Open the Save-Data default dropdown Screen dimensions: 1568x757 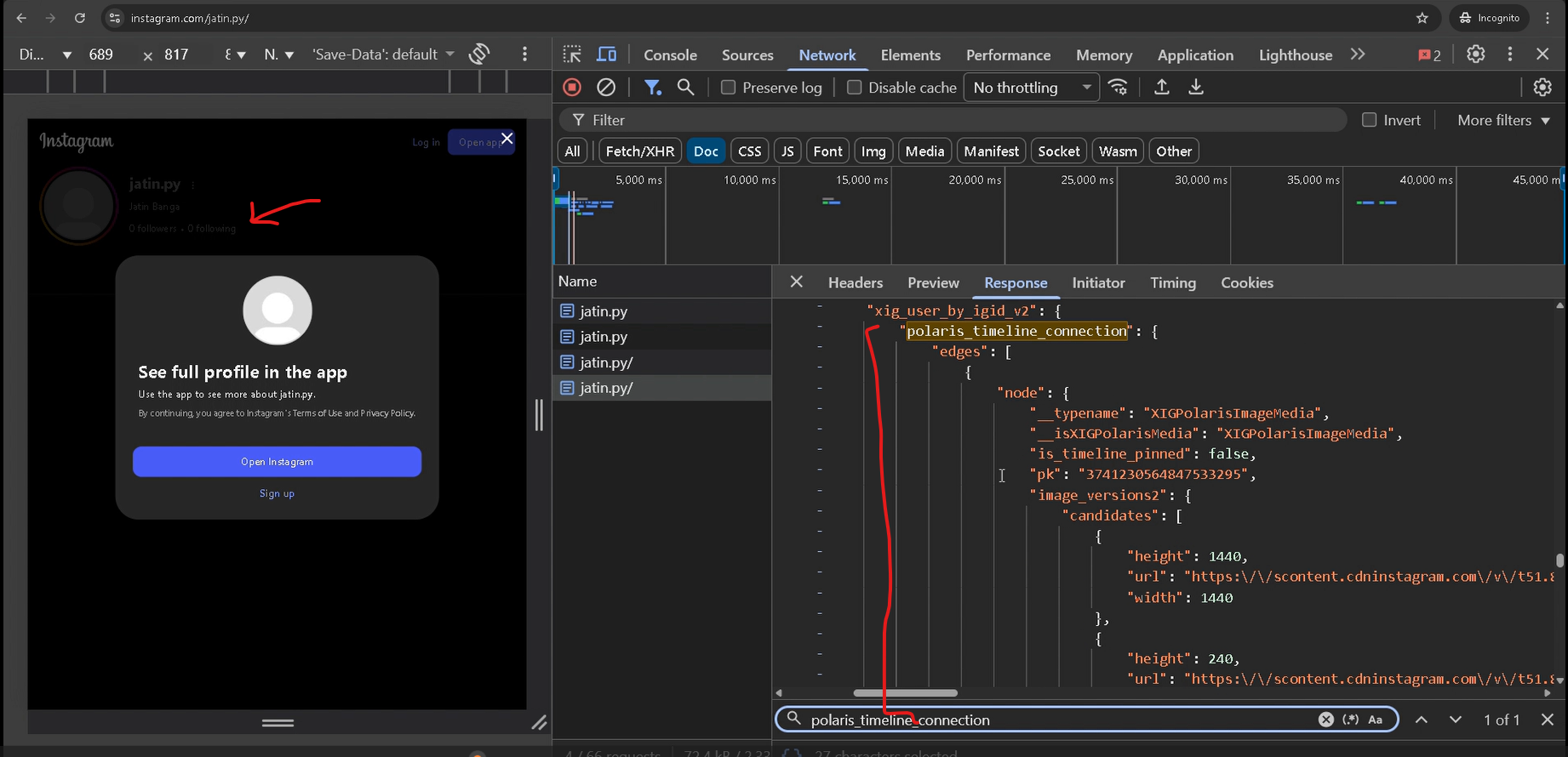pyautogui.click(x=383, y=54)
